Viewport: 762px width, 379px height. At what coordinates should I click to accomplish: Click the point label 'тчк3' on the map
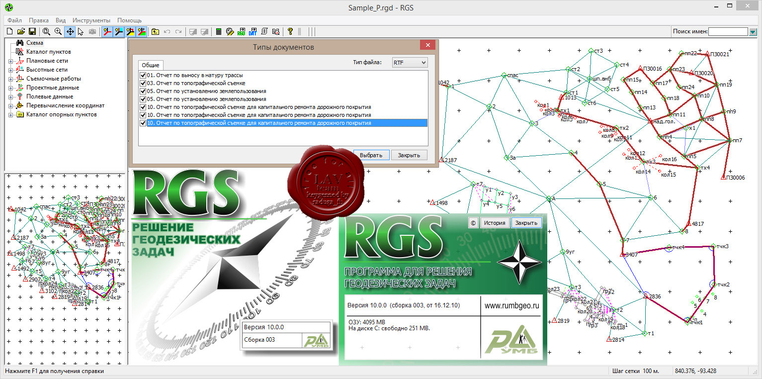(722, 247)
